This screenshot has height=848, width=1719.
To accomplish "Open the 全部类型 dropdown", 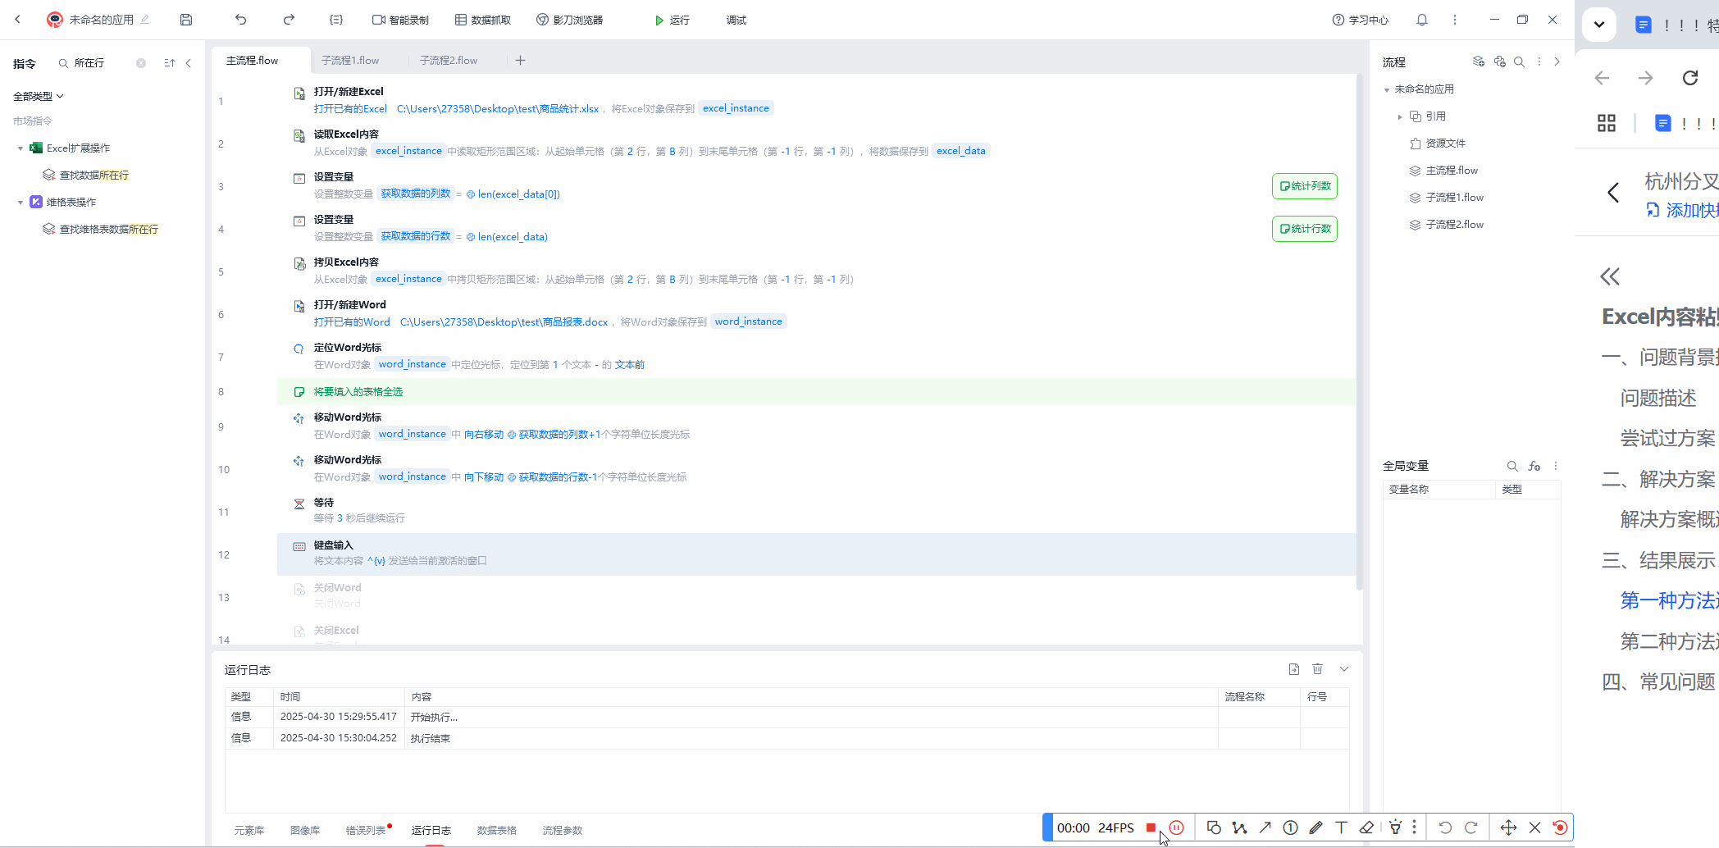I will click(x=38, y=96).
